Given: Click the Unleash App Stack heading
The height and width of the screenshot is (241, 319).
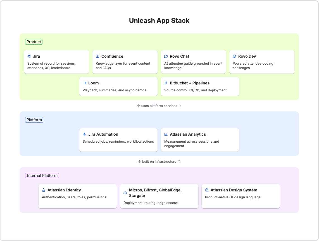Looking at the screenshot, I should pos(159,21).
